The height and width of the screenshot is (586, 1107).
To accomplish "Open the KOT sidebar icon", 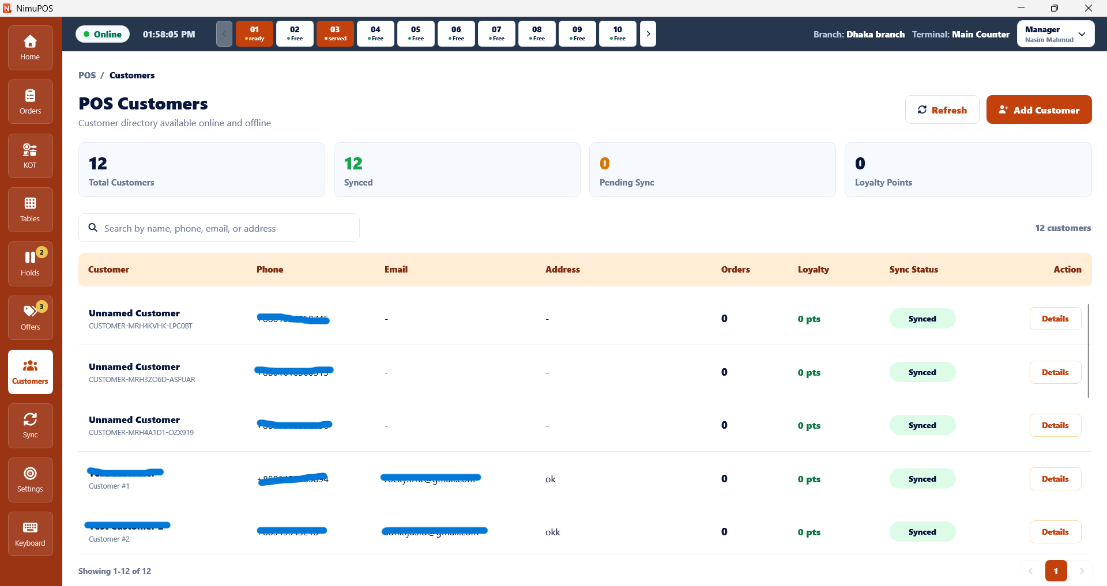I will coord(30,156).
